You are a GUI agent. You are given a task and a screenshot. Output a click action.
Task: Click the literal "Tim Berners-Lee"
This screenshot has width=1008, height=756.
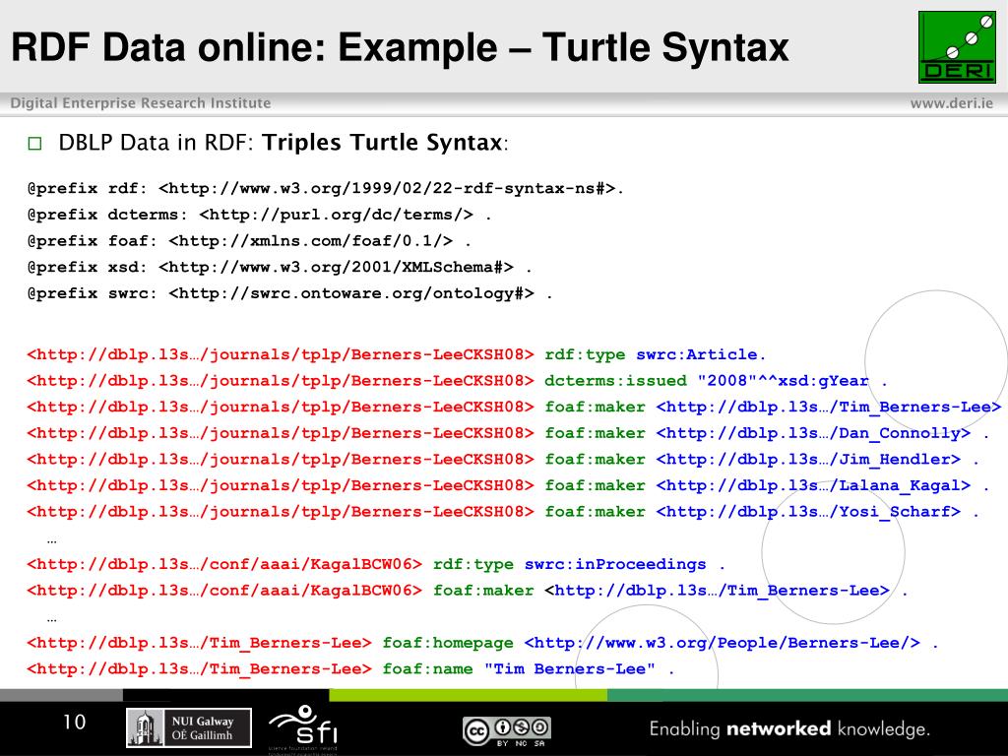(x=570, y=669)
